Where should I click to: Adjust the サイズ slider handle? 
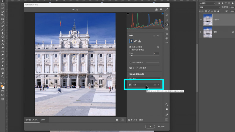tap(132, 55)
